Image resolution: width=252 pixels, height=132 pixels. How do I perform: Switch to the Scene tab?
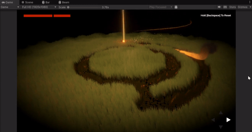coord(27,2)
